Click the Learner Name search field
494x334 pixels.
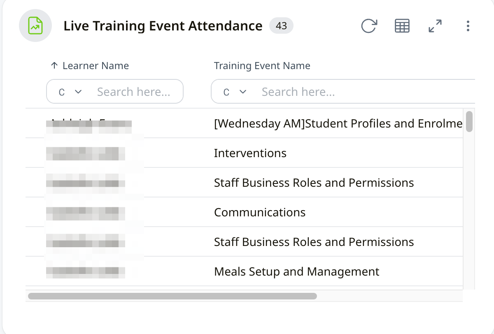[x=134, y=92]
